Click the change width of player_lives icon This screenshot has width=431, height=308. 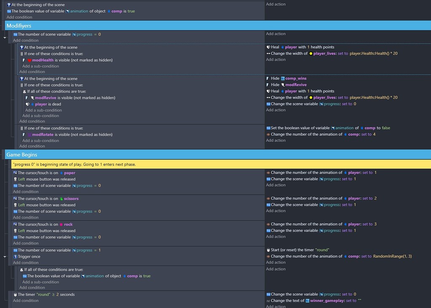point(268,53)
